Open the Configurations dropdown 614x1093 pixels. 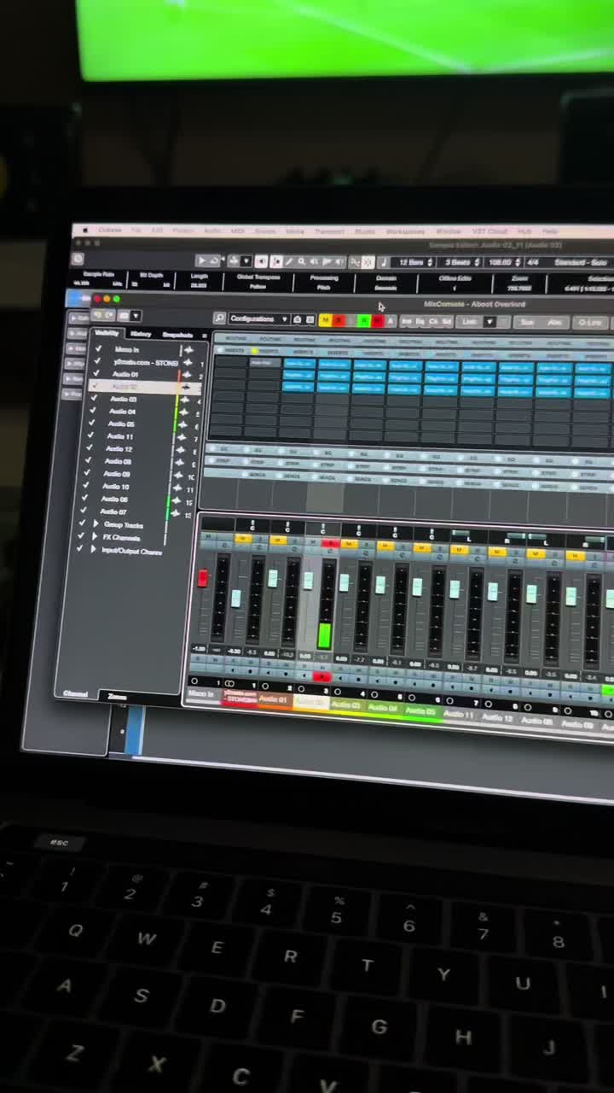pyautogui.click(x=259, y=319)
